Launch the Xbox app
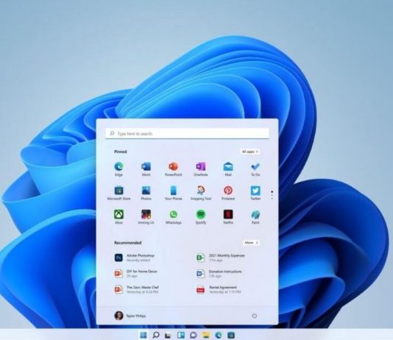This screenshot has height=340, width=393. 118,217
